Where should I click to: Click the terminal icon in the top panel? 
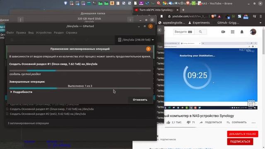94,3
